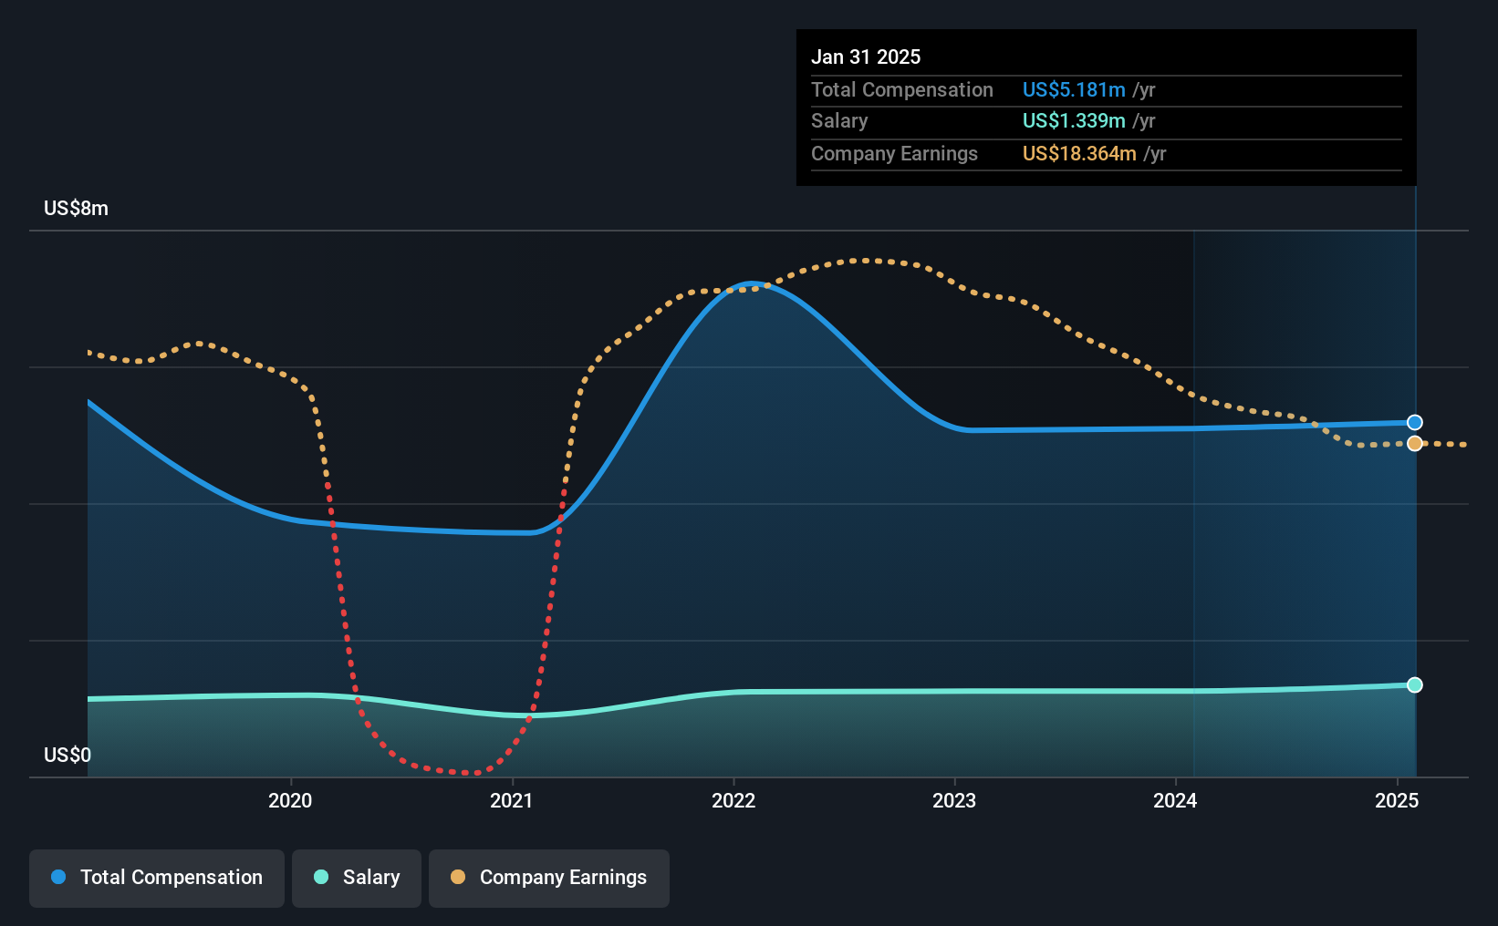Click the 2021 x-axis label
The height and width of the screenshot is (926, 1498).
pyautogui.click(x=512, y=800)
